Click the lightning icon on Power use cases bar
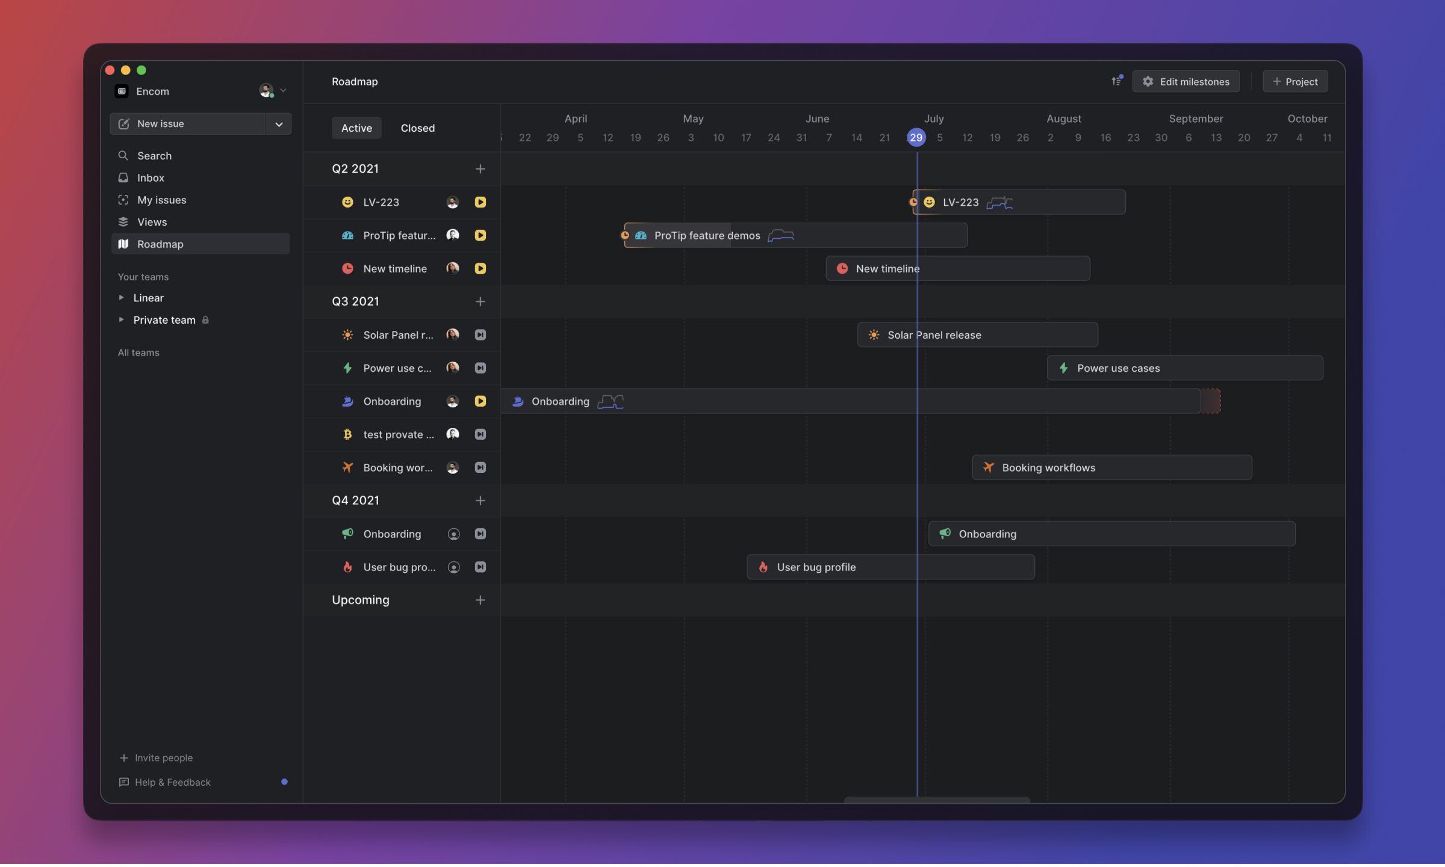Viewport: 1445px width, 867px height. [1064, 368]
